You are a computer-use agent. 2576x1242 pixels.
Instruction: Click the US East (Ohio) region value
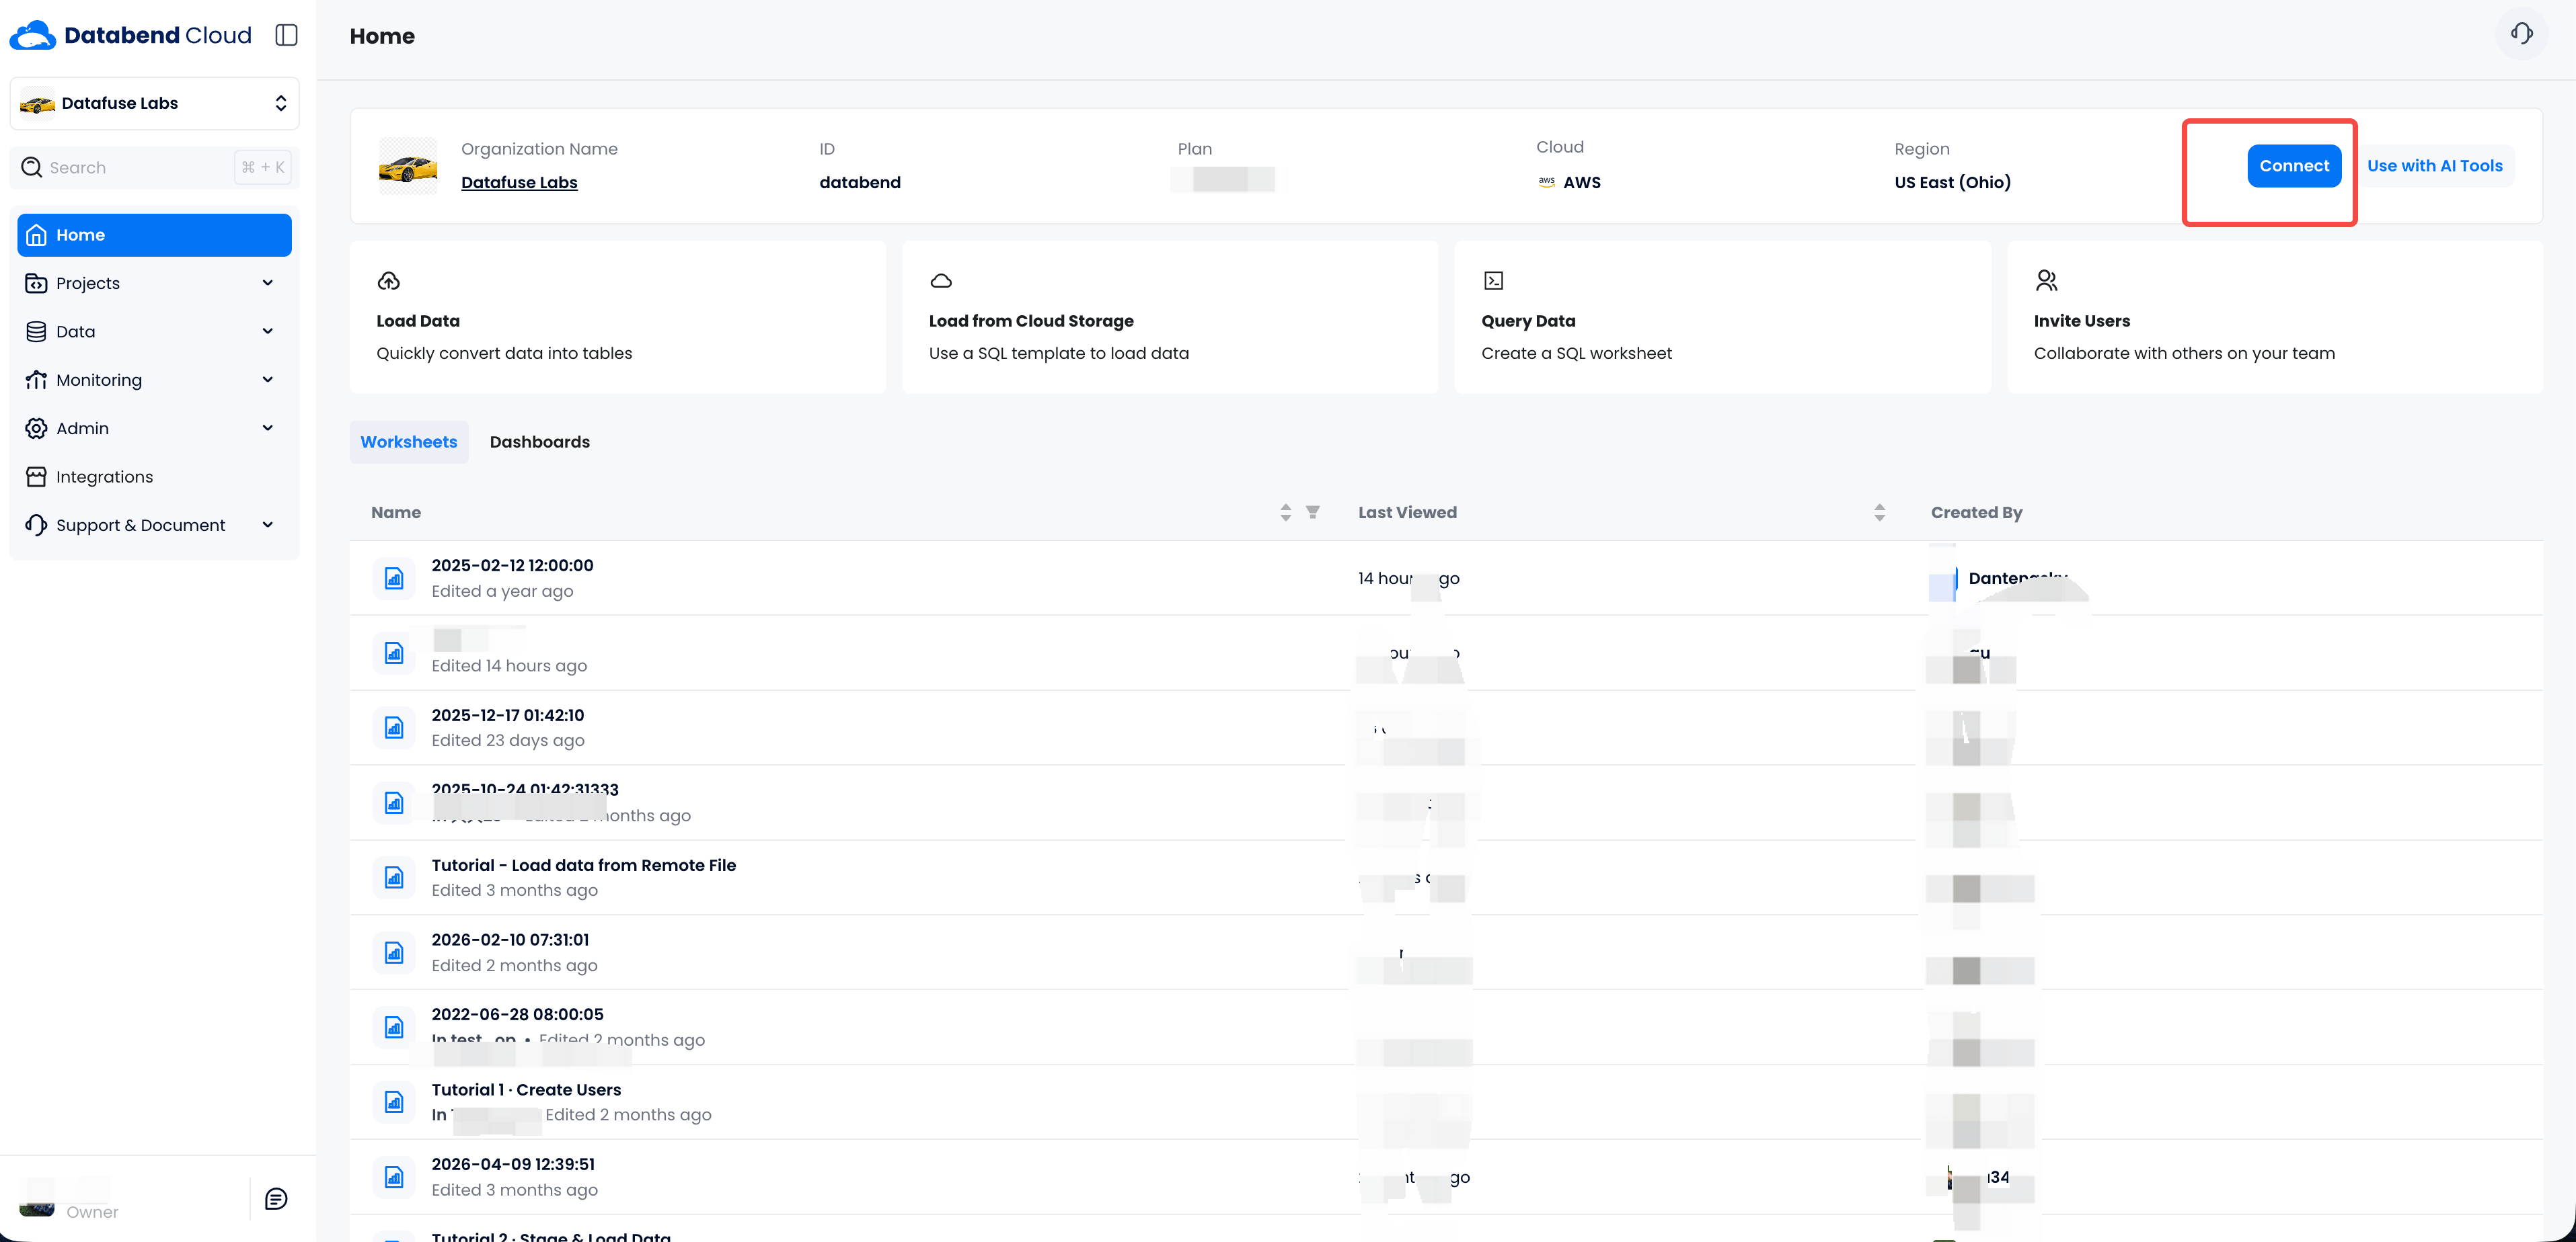point(1952,182)
